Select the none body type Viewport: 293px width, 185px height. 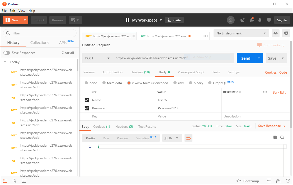click(86, 83)
